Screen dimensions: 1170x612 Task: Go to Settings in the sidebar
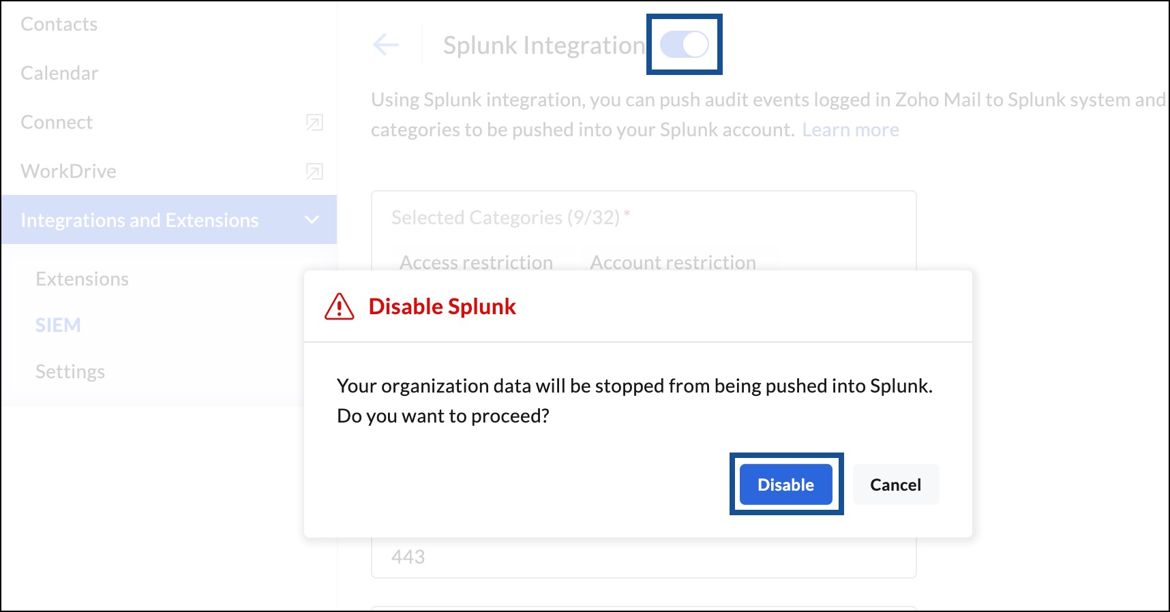tap(70, 371)
